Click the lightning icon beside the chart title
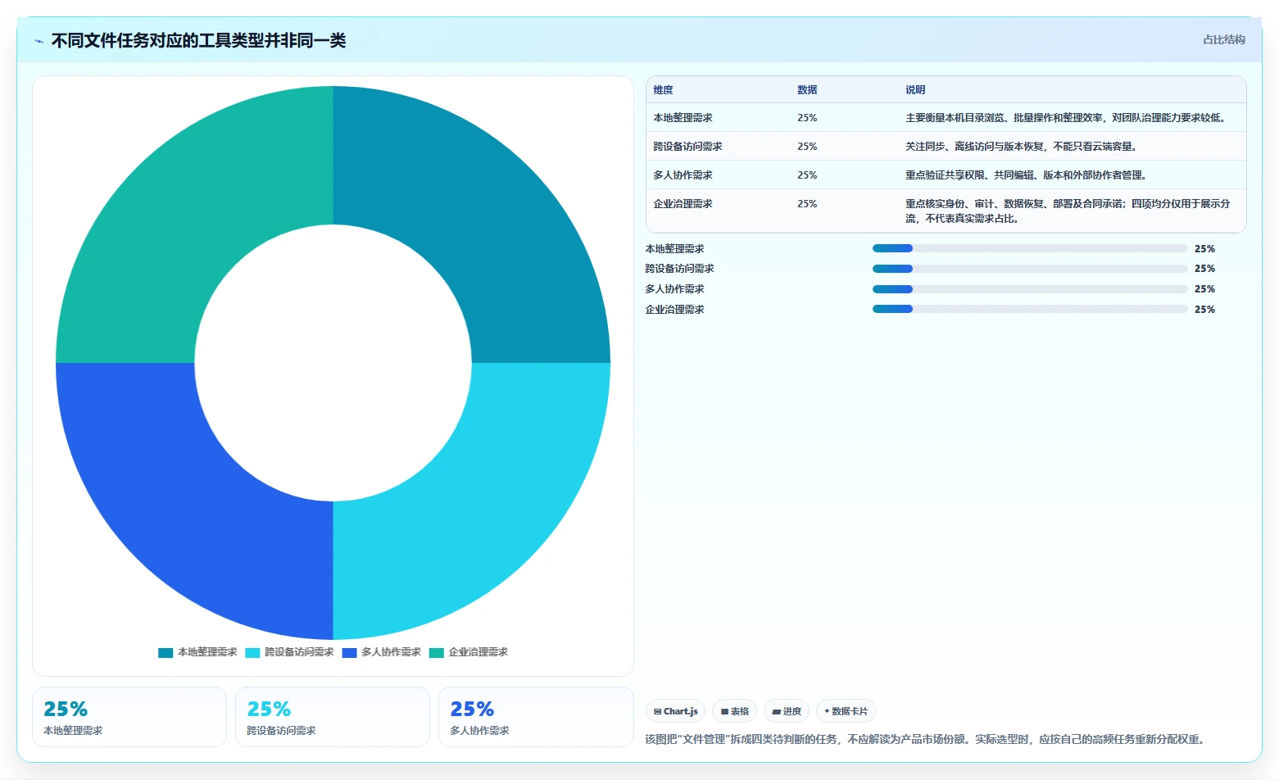1279x780 pixels. point(39,41)
